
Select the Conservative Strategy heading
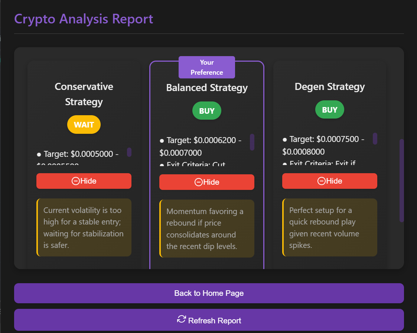84,94
